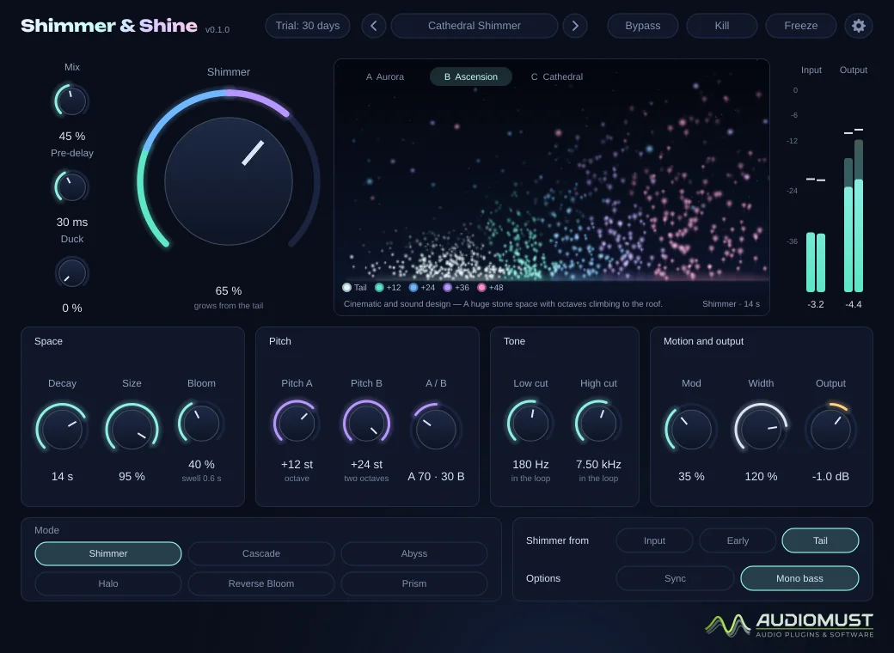Click the large Shimmer knob
Viewport: 894px width, 653px height.
229,181
